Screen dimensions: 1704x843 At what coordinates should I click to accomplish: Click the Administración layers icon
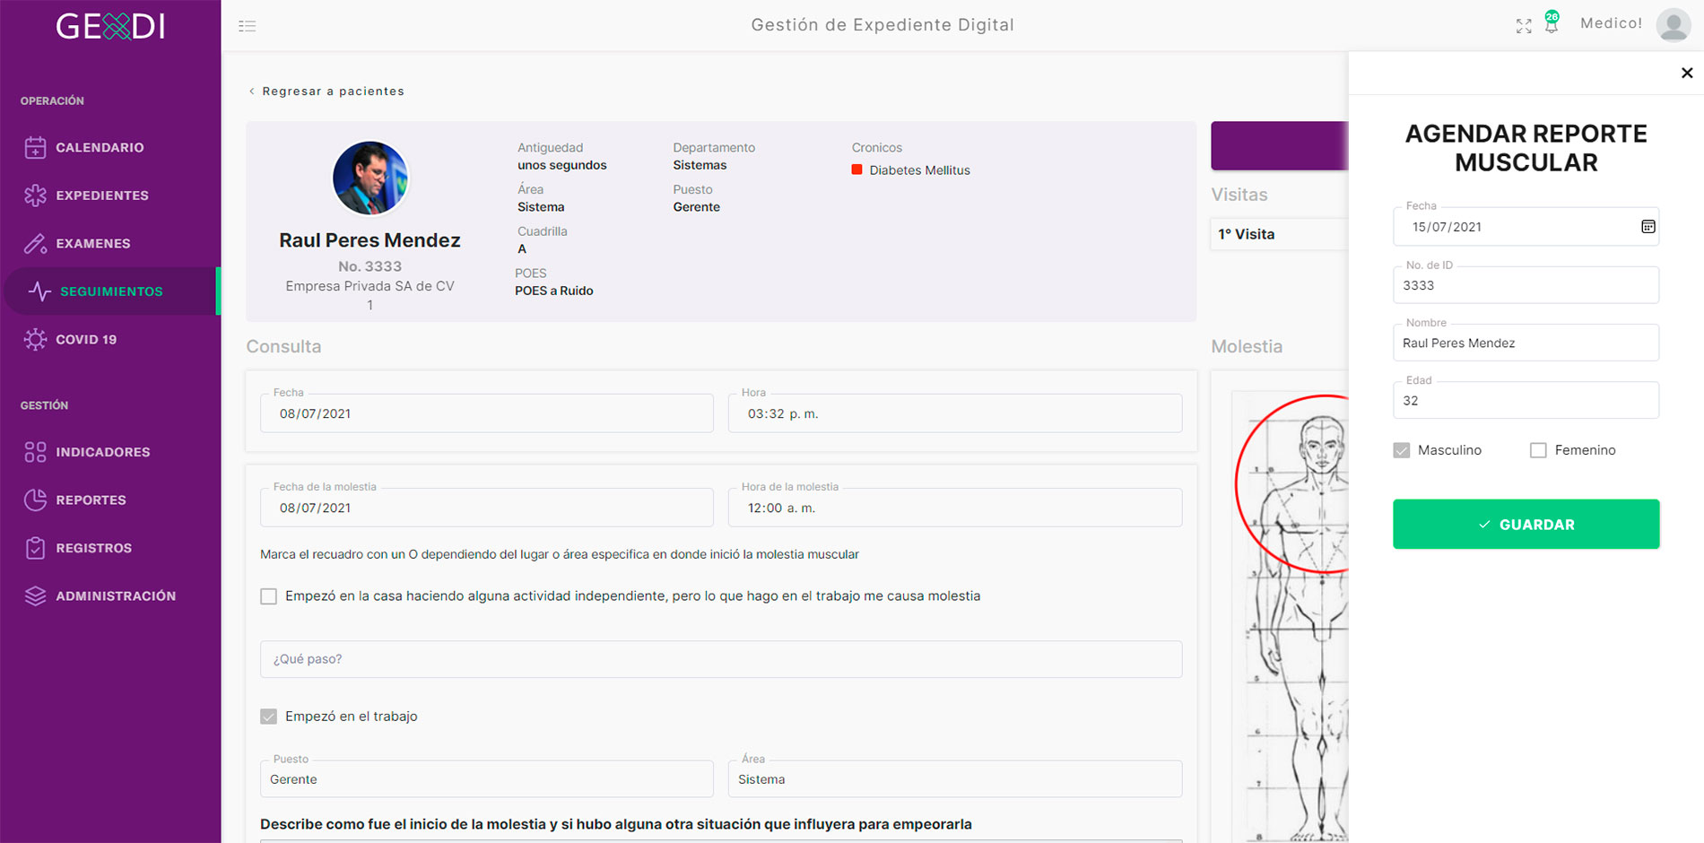(35, 595)
